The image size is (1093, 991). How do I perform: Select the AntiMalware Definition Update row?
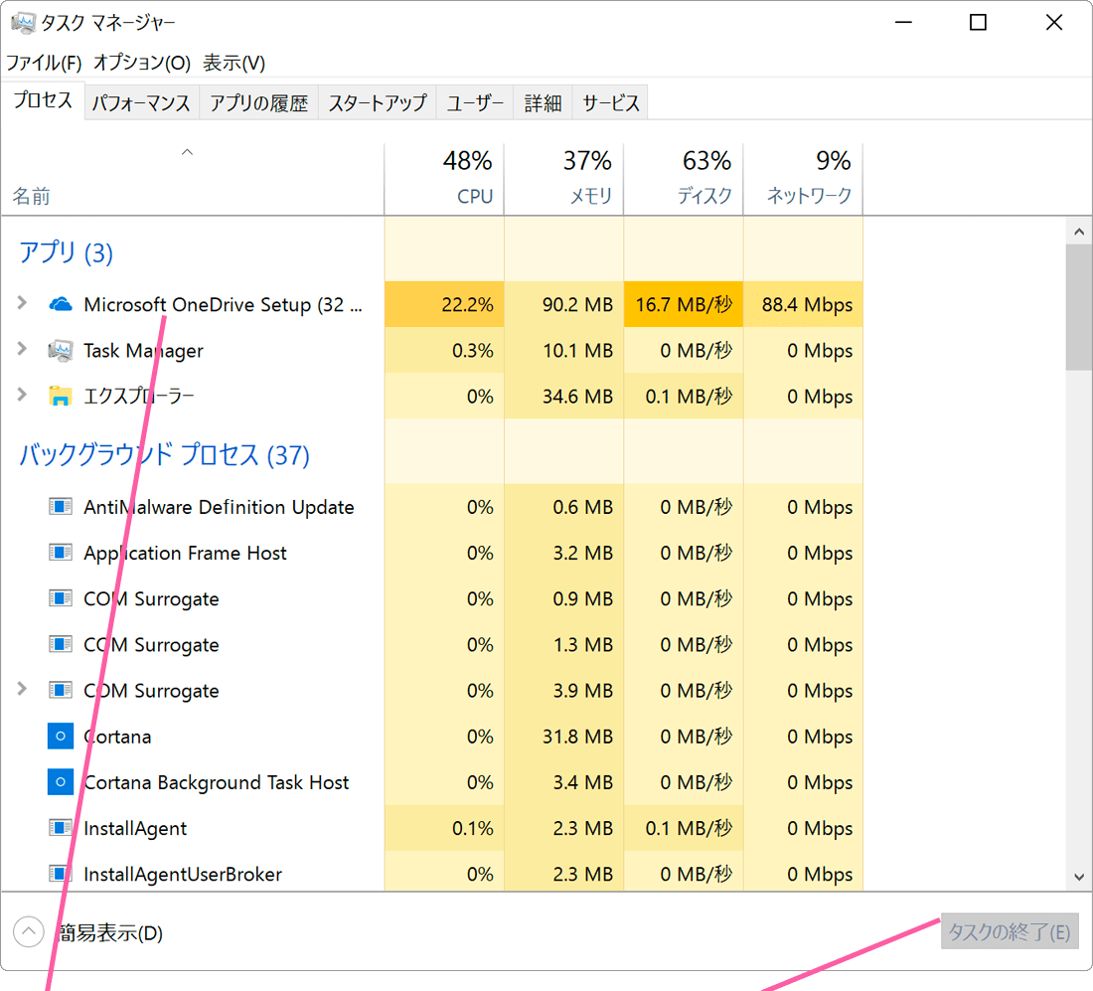click(432, 507)
